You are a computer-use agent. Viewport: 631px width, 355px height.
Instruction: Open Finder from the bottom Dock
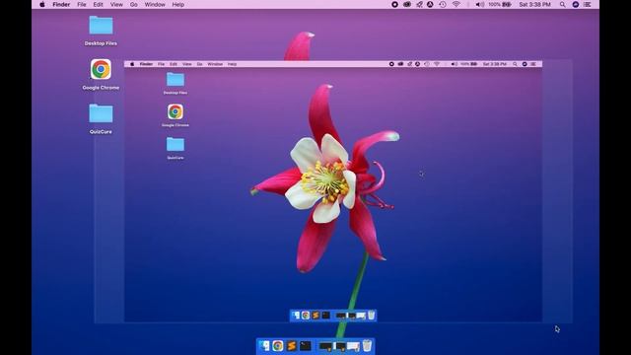pos(264,346)
